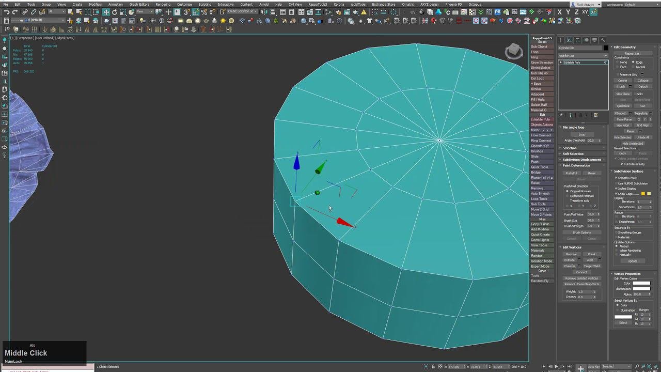Enable the Preserve UVs checkbox
The width and height of the screenshot is (661, 372).
pyautogui.click(x=617, y=74)
